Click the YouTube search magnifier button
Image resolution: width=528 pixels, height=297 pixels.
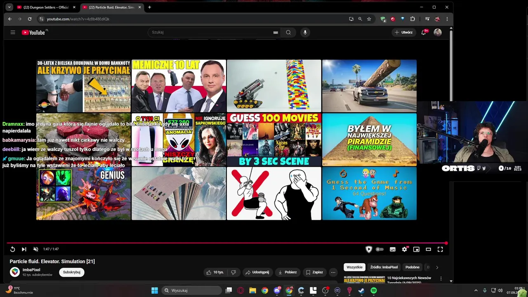coord(288,32)
